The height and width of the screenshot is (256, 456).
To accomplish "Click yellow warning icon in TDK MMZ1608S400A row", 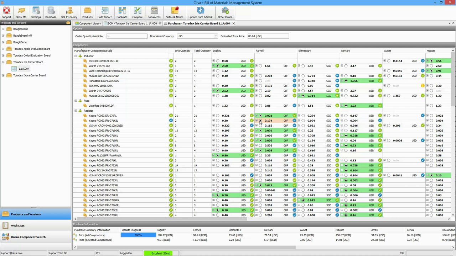I will click(423, 86).
